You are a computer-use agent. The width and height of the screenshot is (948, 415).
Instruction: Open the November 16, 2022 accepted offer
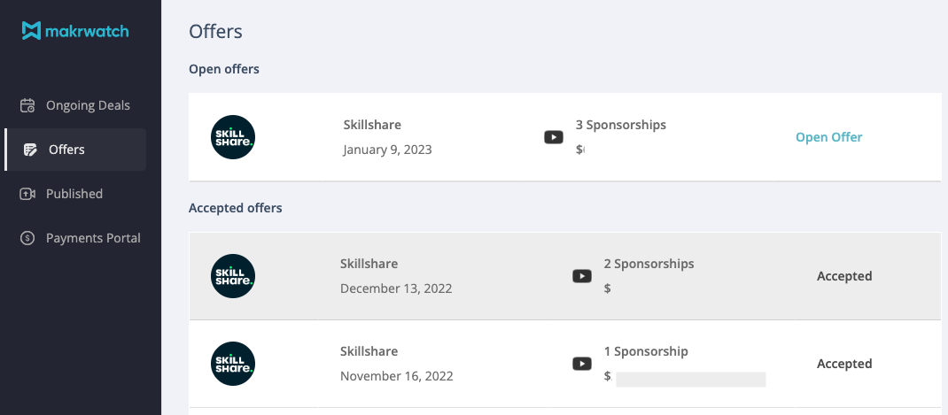pos(396,376)
